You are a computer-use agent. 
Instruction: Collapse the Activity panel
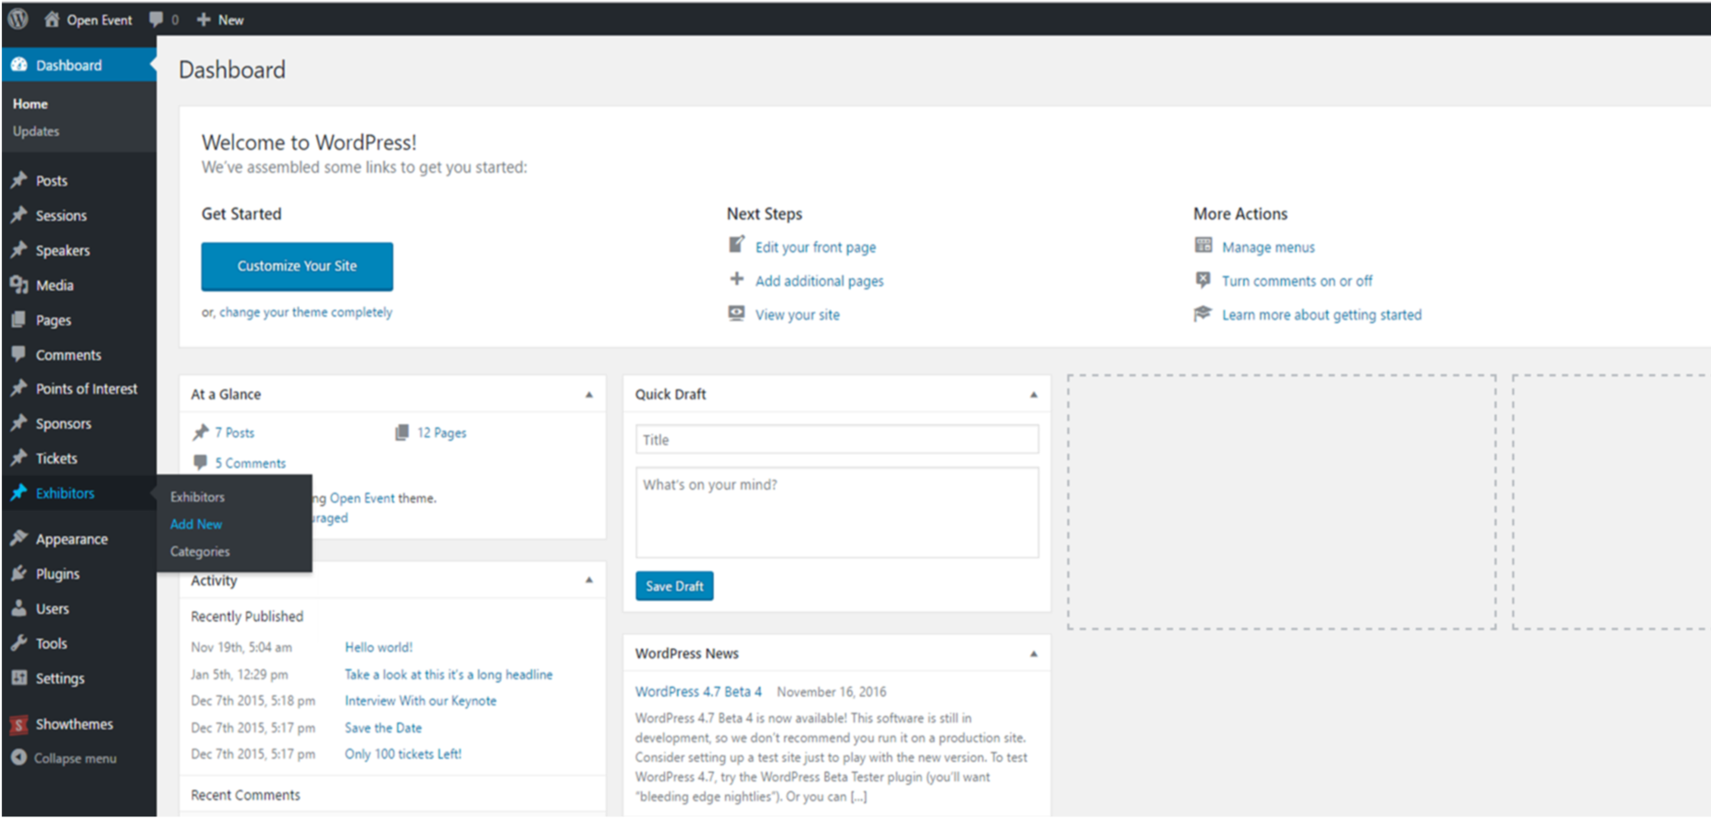(x=589, y=581)
